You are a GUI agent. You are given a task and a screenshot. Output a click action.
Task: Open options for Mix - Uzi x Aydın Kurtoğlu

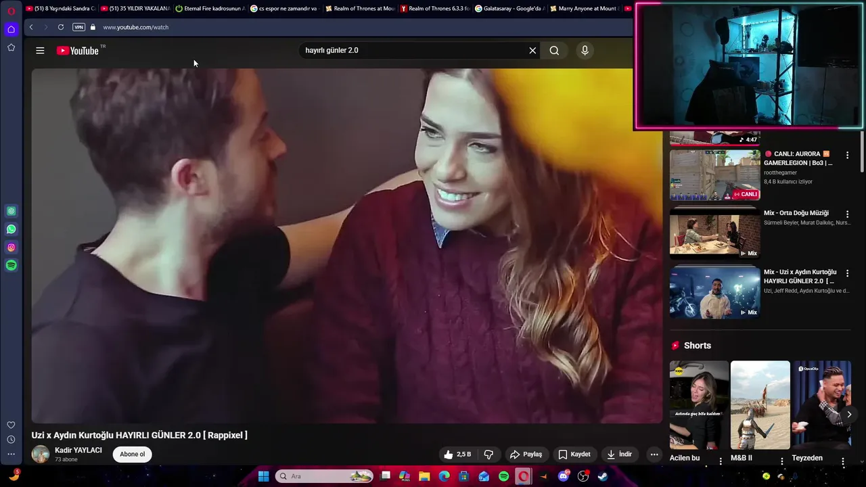847,273
